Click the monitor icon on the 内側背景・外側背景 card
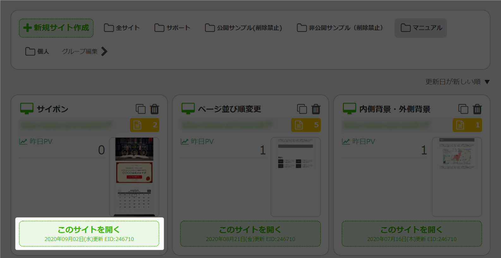The image size is (501, 258). click(350, 109)
